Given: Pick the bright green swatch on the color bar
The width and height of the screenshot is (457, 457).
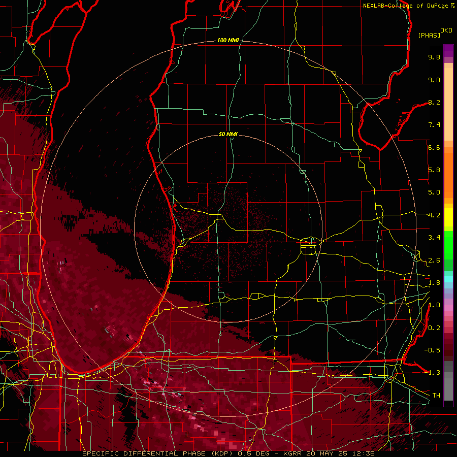Looking at the screenshot, I should 448,245.
